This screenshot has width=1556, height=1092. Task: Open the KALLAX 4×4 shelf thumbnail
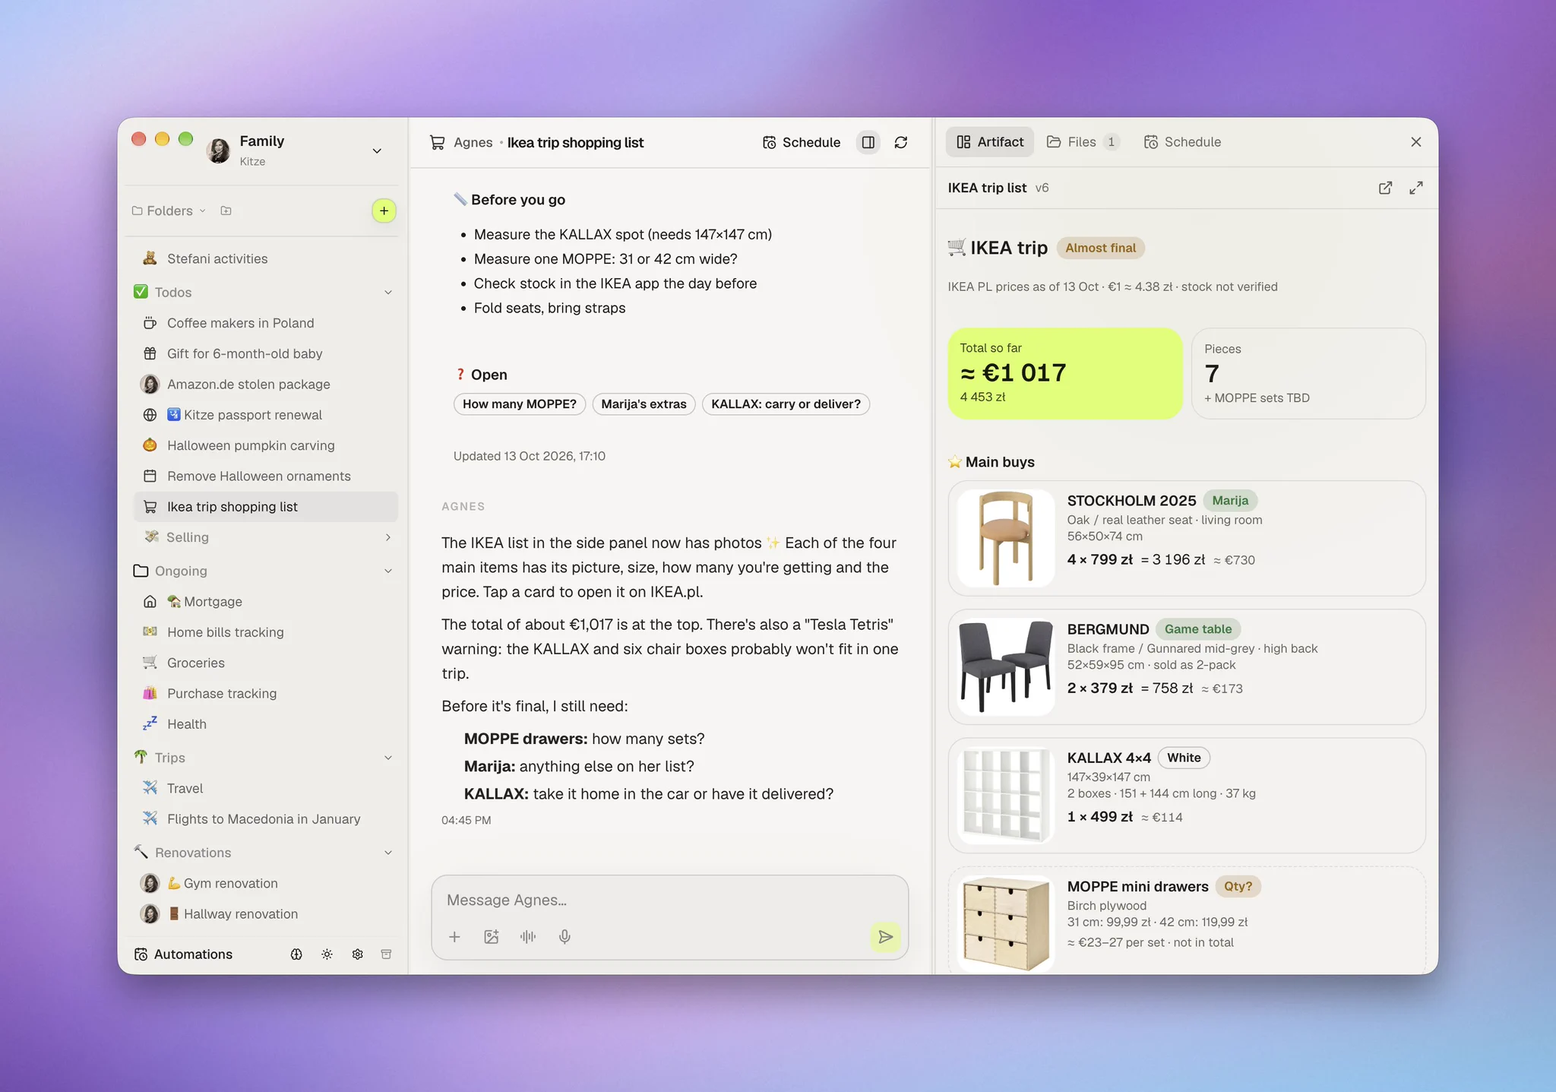click(1005, 796)
